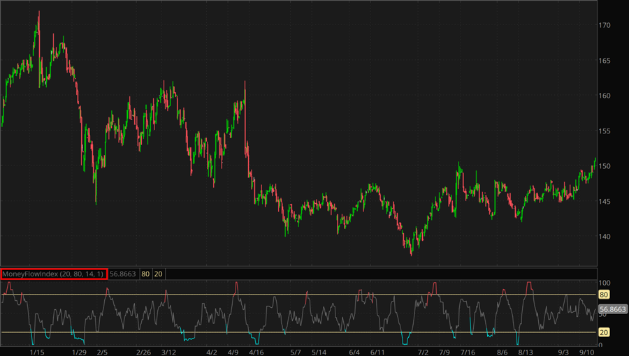Click the 80 level tag on the indicator axis

[x=605, y=295]
